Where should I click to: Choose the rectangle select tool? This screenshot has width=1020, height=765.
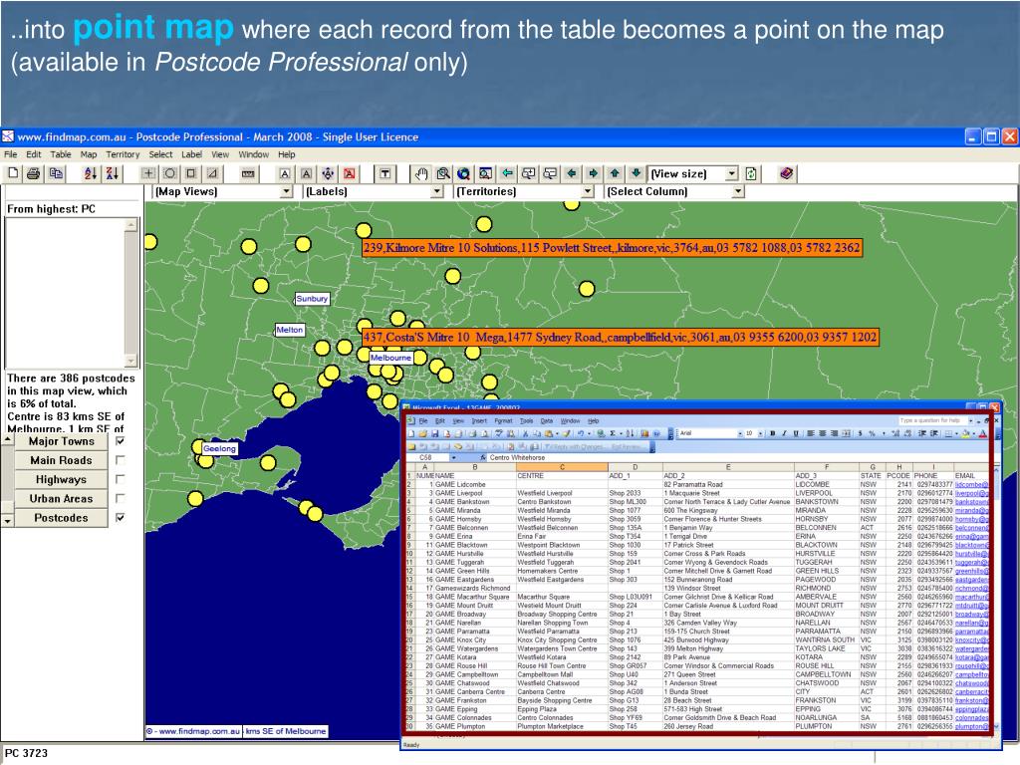[191, 173]
